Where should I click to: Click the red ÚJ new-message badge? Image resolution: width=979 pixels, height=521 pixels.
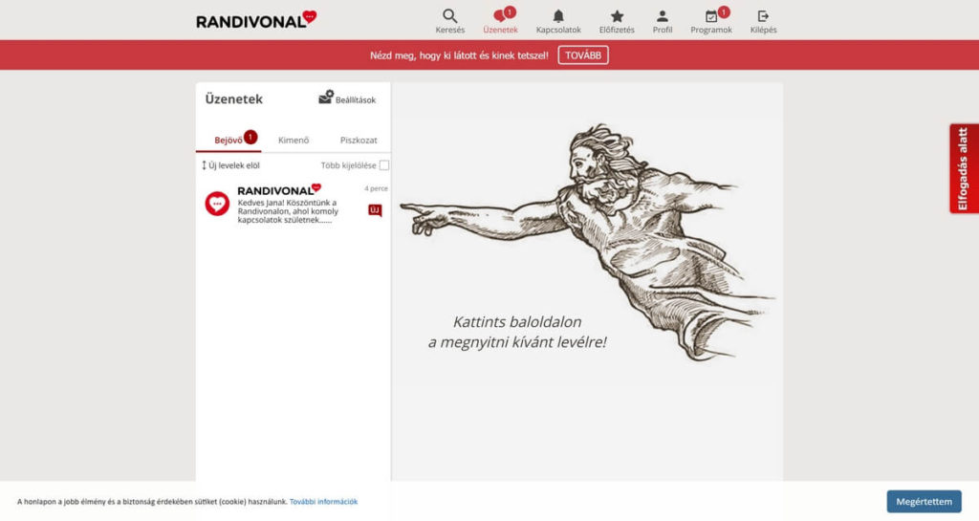point(375,210)
